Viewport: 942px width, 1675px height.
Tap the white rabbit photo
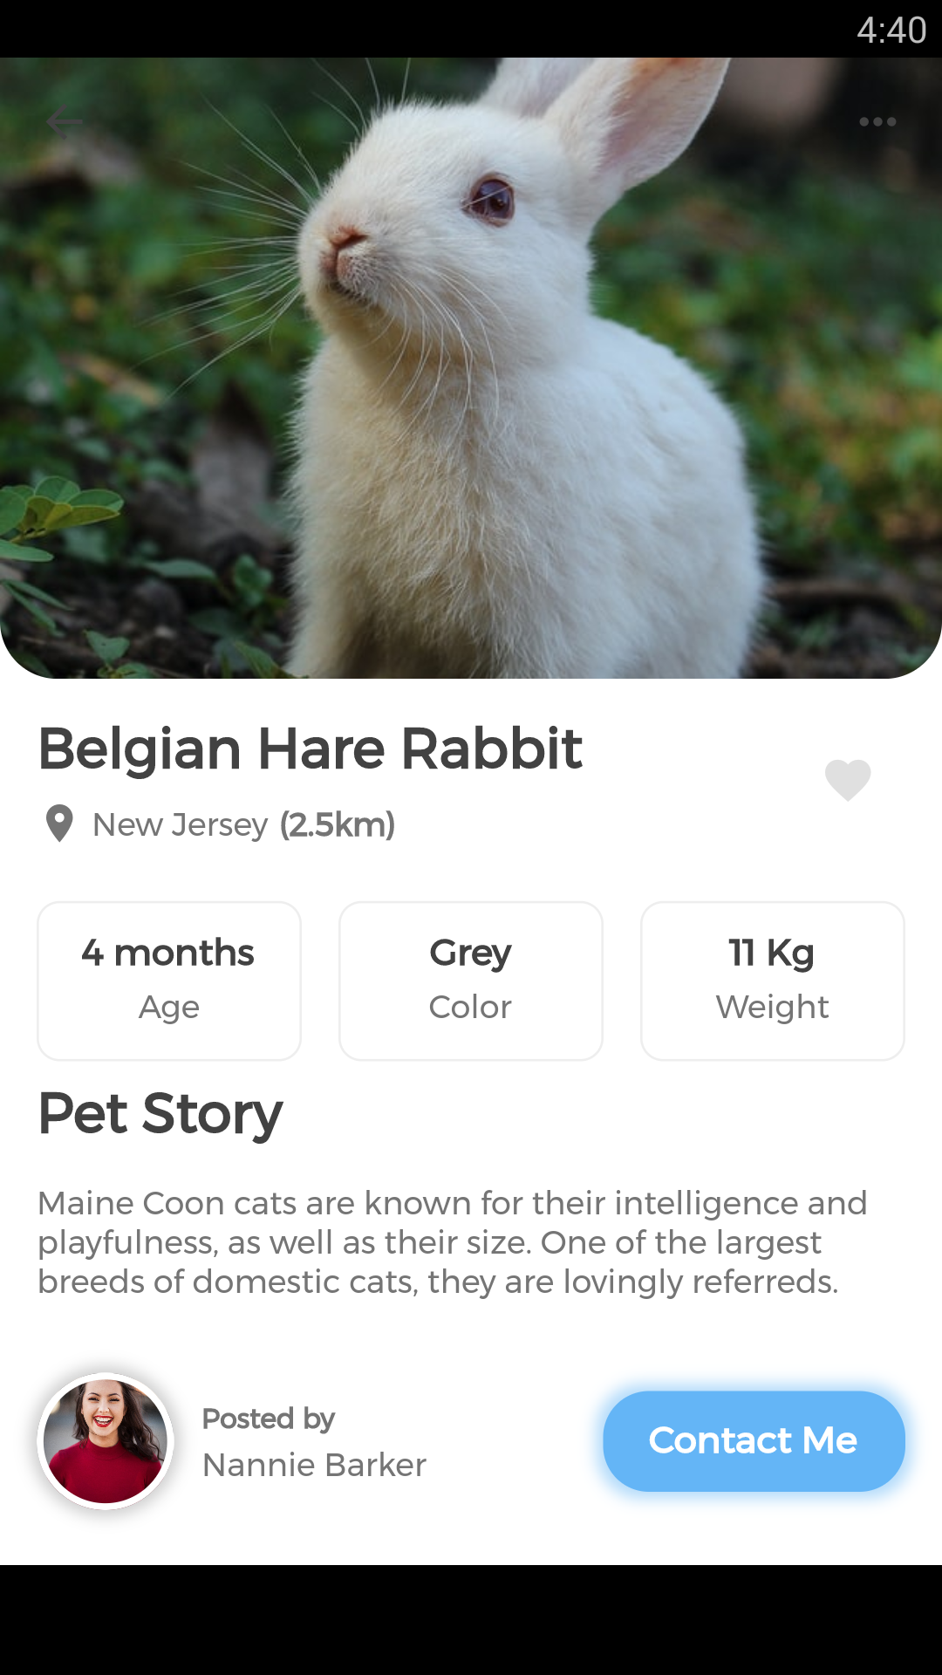(471, 368)
